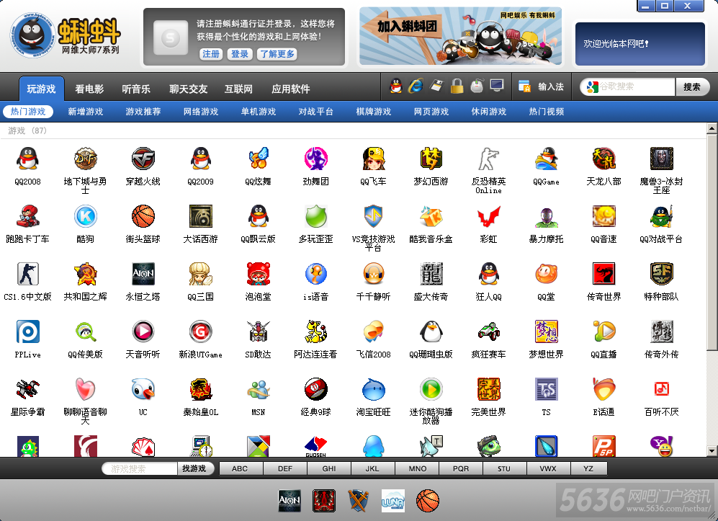The width and height of the screenshot is (718, 521).
Task: Launch 星际争霸 icon
Action: [x=27, y=390]
